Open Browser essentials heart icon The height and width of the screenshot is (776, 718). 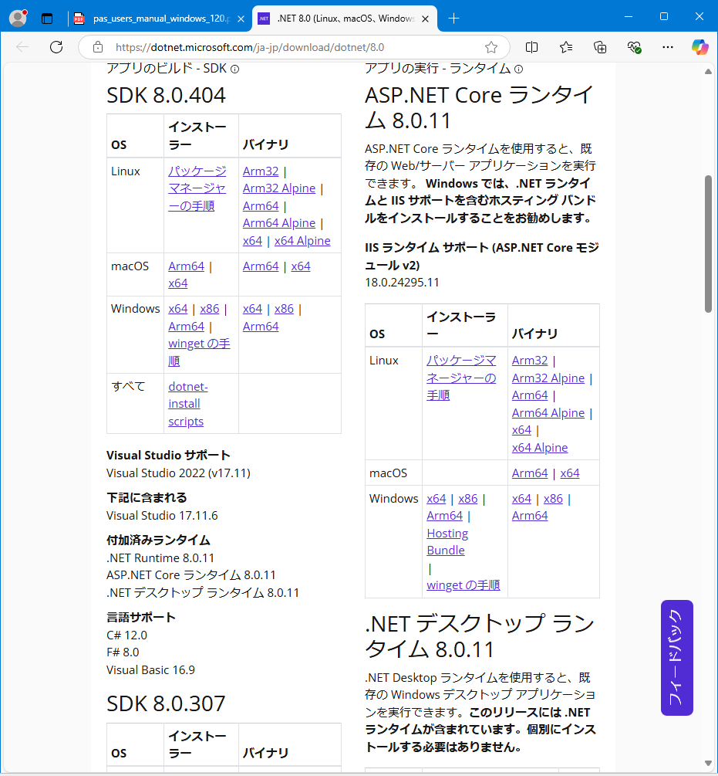coord(634,48)
